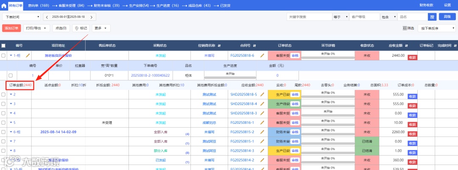Click the 点选(0) button
The width and height of the screenshot is (458, 170).
point(61,28)
